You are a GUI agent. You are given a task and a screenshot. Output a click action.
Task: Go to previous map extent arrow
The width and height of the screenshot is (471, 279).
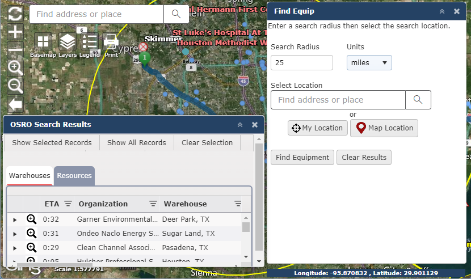(15, 104)
